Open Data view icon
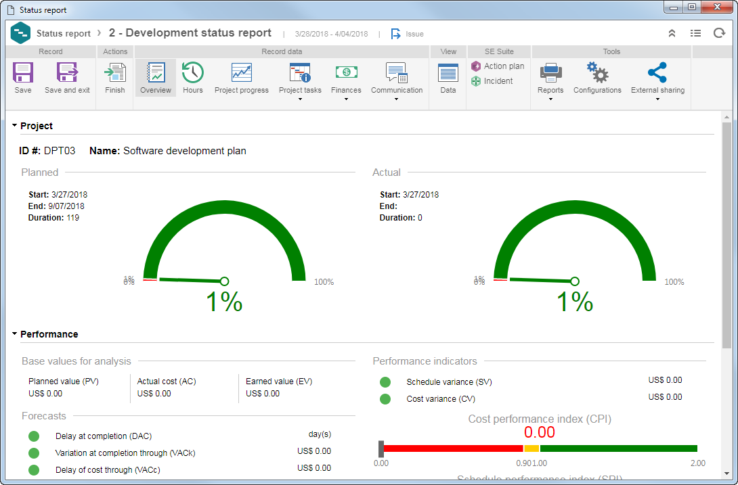Screen dimensions: 738x485 (x=448, y=73)
